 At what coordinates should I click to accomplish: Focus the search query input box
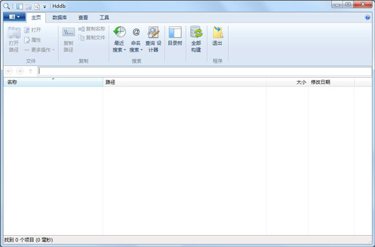(204, 71)
